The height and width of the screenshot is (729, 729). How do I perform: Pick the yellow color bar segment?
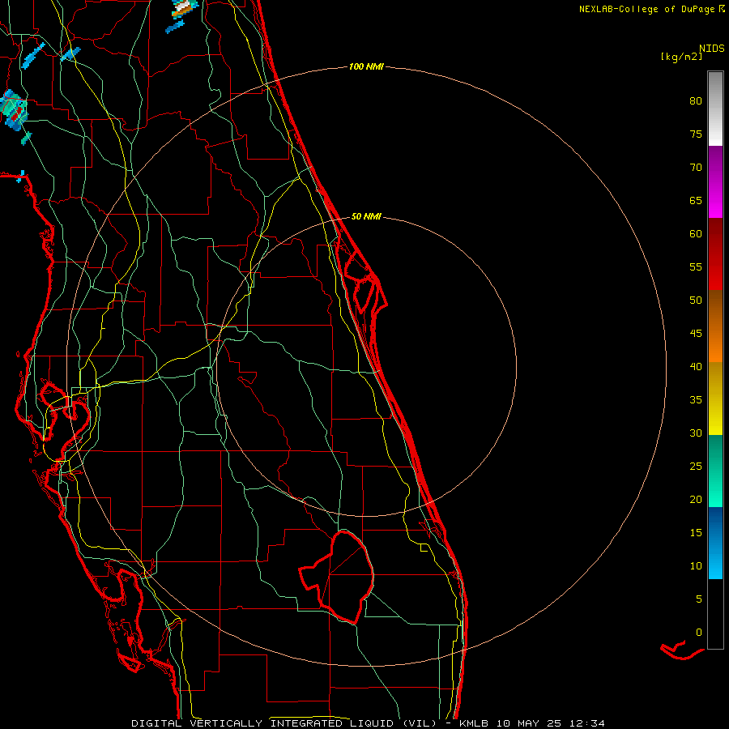(x=715, y=399)
